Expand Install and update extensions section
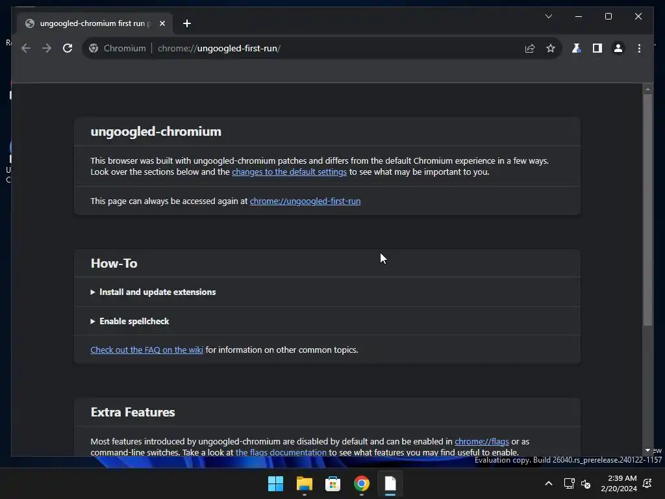665x499 pixels. [x=153, y=292]
